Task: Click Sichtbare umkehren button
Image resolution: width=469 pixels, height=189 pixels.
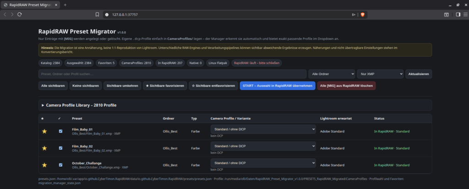Action: tap(122, 86)
